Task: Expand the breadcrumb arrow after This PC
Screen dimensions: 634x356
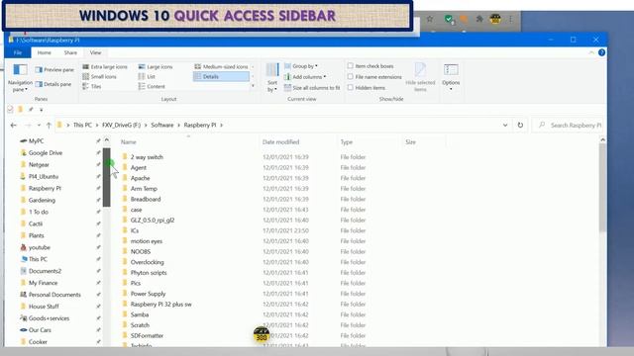Action: point(97,126)
